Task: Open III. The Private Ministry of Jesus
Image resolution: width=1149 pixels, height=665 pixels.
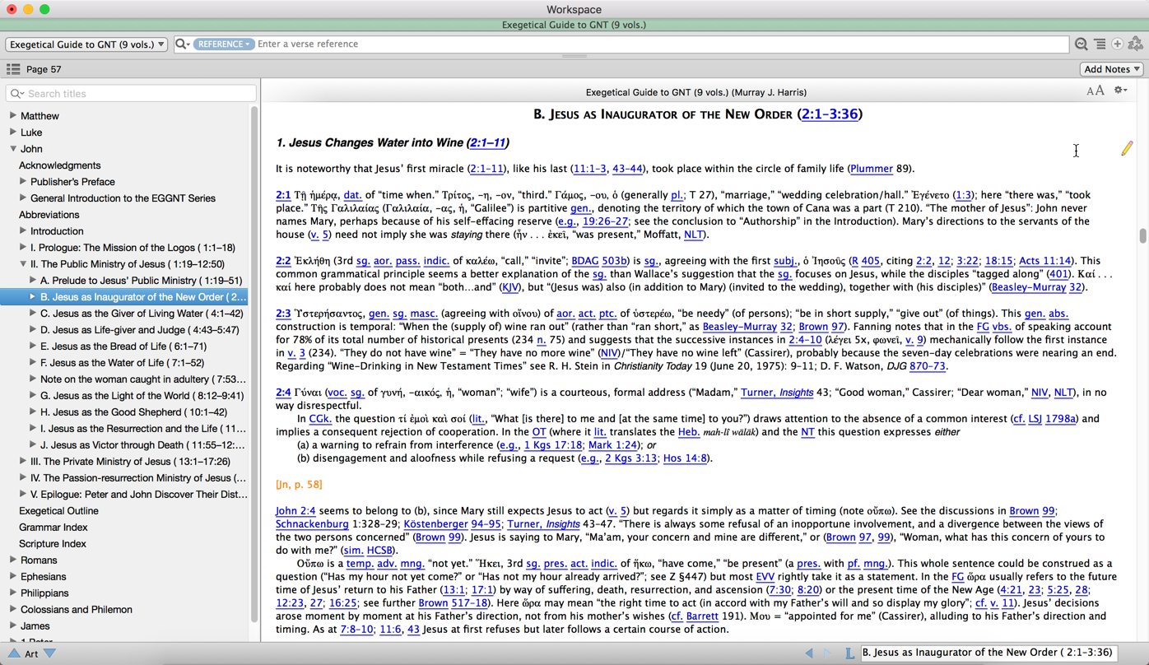Action: click(x=130, y=462)
